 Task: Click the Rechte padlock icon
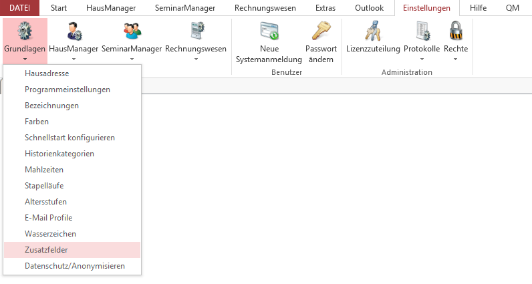click(456, 31)
